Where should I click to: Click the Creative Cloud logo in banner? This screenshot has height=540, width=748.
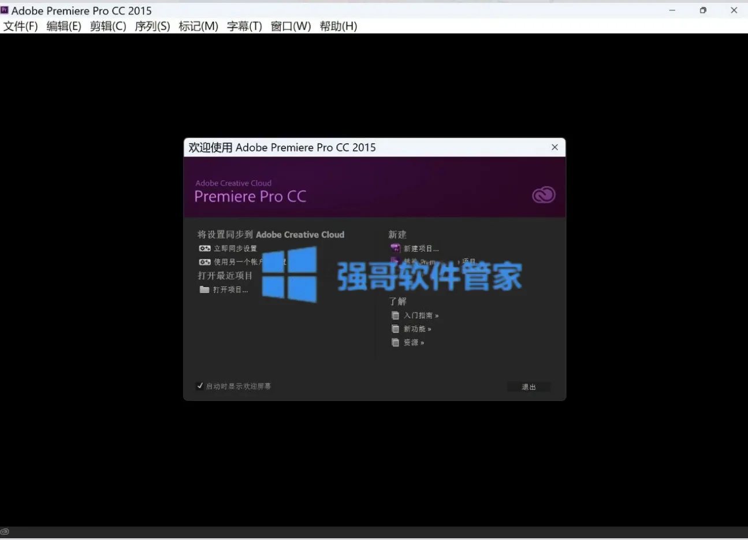[544, 195]
